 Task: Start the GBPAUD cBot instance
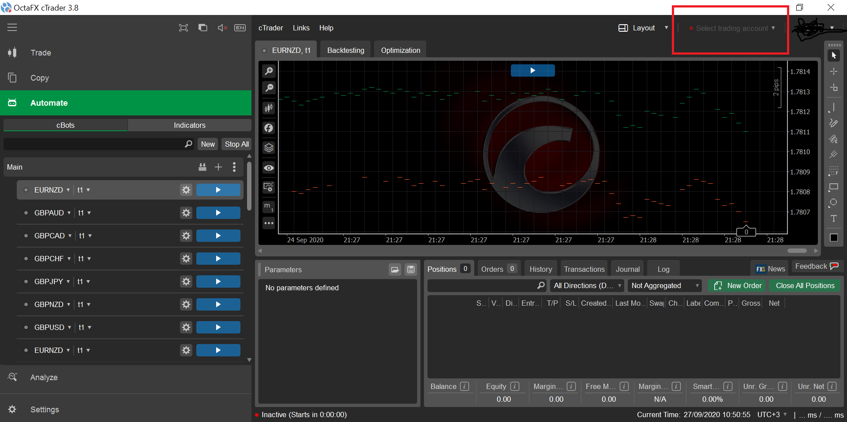[218, 213]
